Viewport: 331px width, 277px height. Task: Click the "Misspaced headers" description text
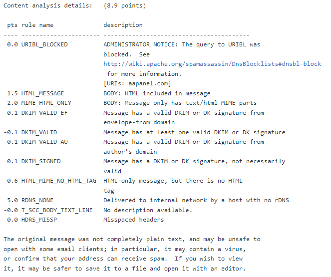(133, 220)
